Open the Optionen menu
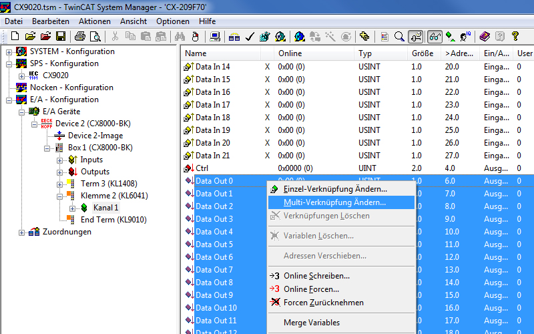 tap(173, 21)
